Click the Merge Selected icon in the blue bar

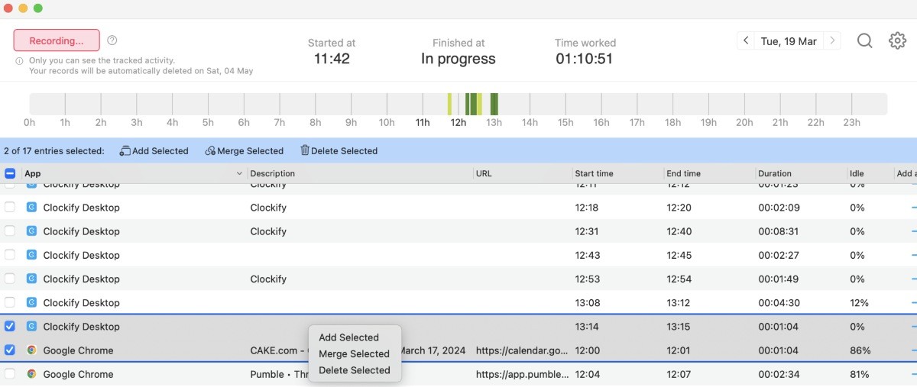coord(210,150)
